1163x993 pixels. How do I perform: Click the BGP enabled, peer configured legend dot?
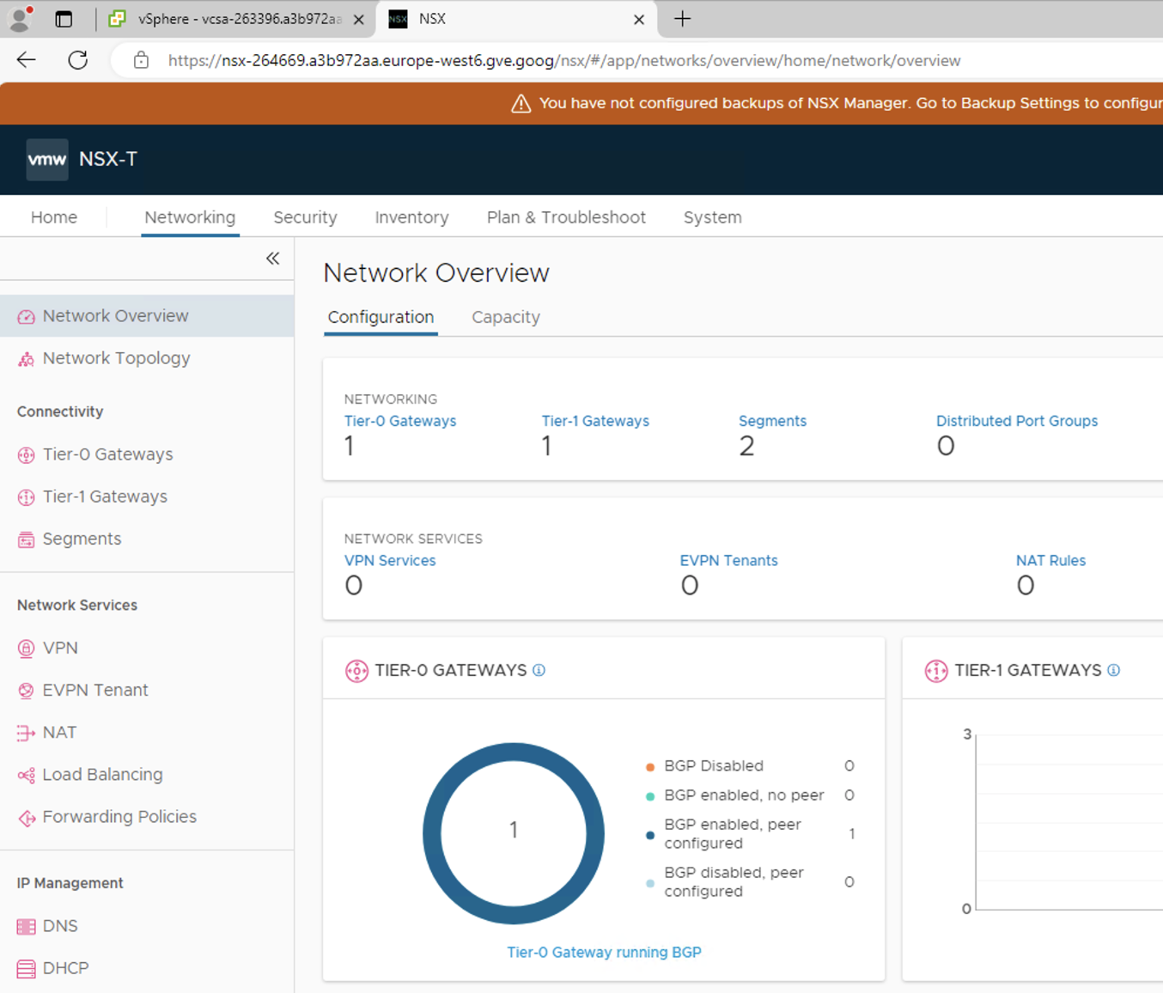(x=650, y=835)
